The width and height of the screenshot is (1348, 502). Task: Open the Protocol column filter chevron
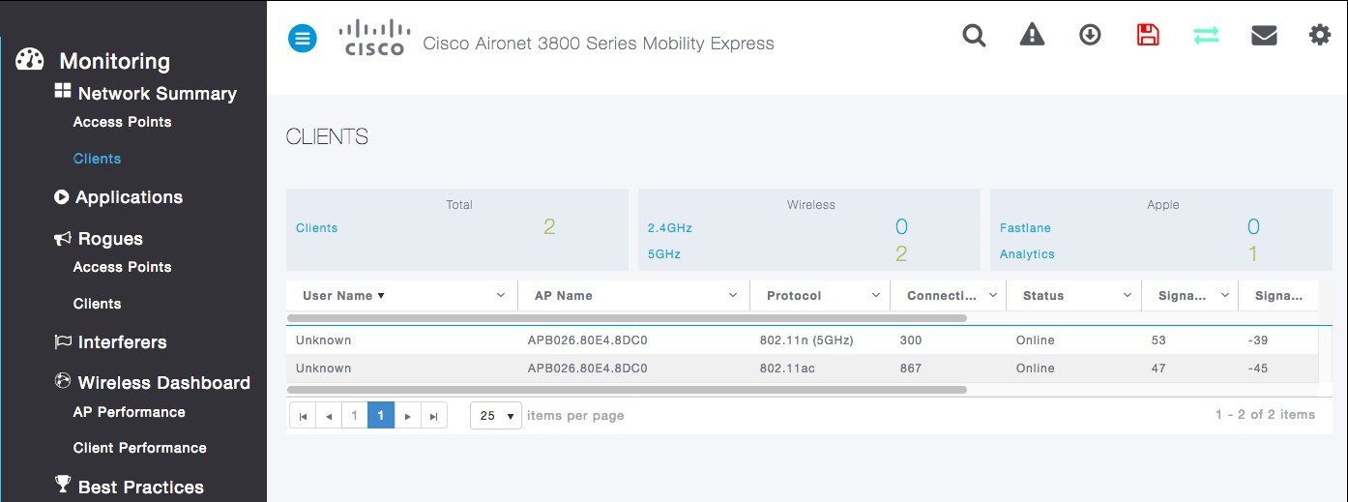click(x=875, y=296)
